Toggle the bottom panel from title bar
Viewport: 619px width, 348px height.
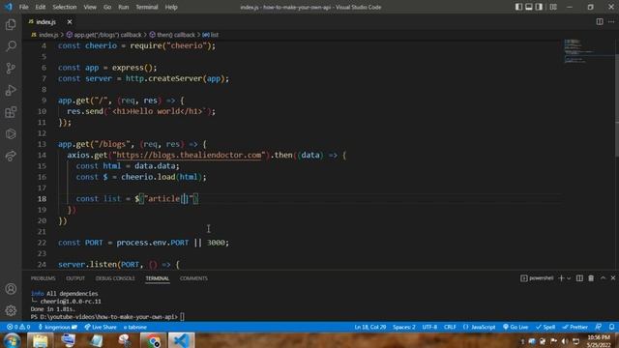pos(529,7)
